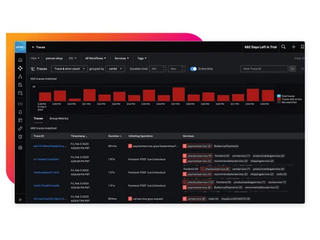The image size is (320, 240).
Task: Open trace ID link in 1.31s row
Action: (46, 186)
